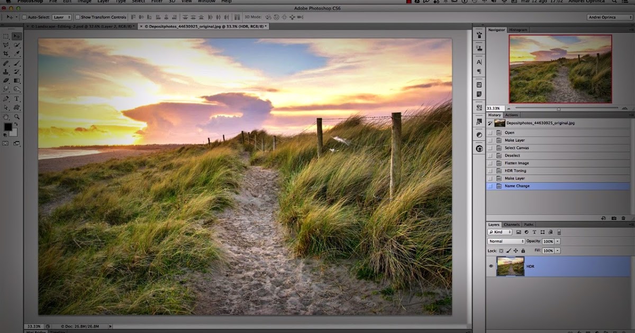This screenshot has width=635, height=333.
Task: Click the 3D rotate mode icon
Action: click(268, 17)
